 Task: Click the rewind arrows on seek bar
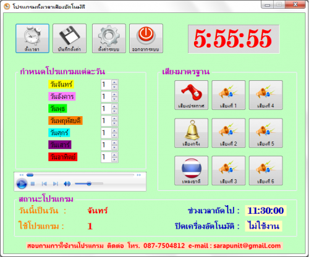(x=22, y=175)
